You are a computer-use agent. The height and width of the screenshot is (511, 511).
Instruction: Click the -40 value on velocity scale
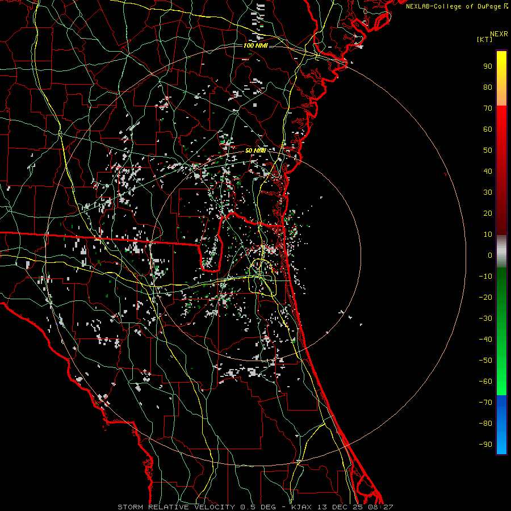tap(485, 340)
